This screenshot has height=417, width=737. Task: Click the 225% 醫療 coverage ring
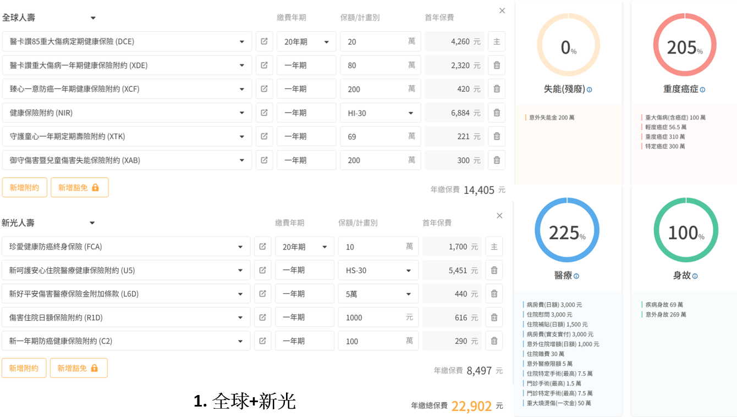click(x=567, y=230)
